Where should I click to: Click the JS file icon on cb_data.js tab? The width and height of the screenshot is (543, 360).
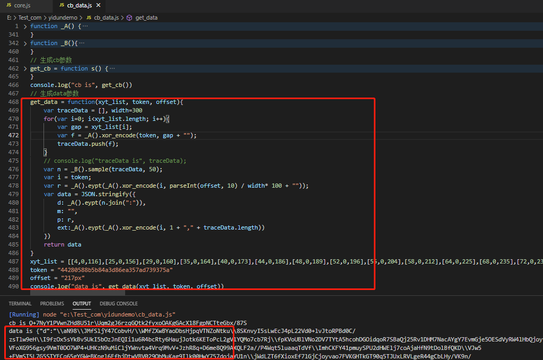click(x=62, y=5)
